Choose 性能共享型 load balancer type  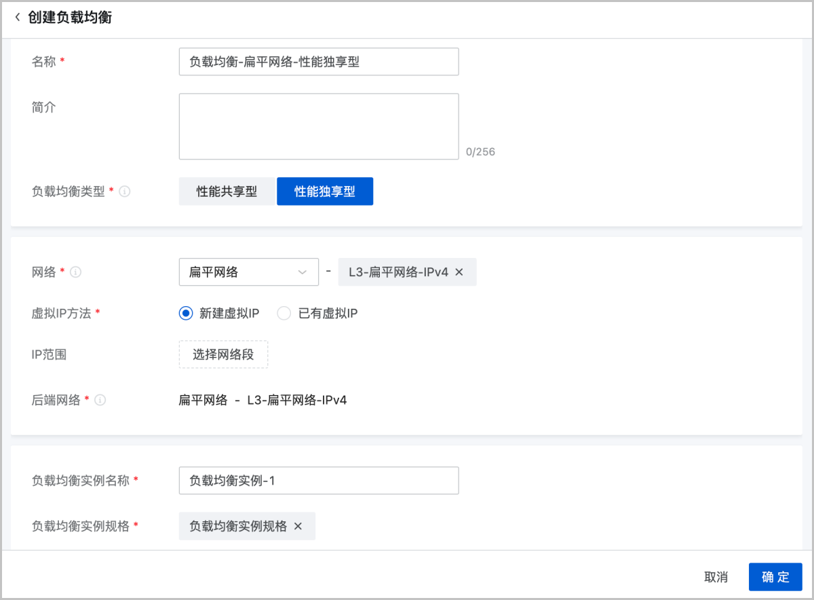click(x=227, y=191)
